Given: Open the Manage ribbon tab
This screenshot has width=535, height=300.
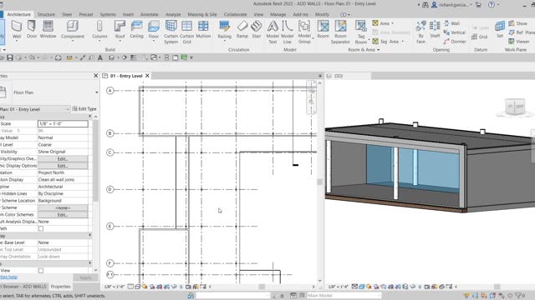Looking at the screenshot, I should coord(278,14).
